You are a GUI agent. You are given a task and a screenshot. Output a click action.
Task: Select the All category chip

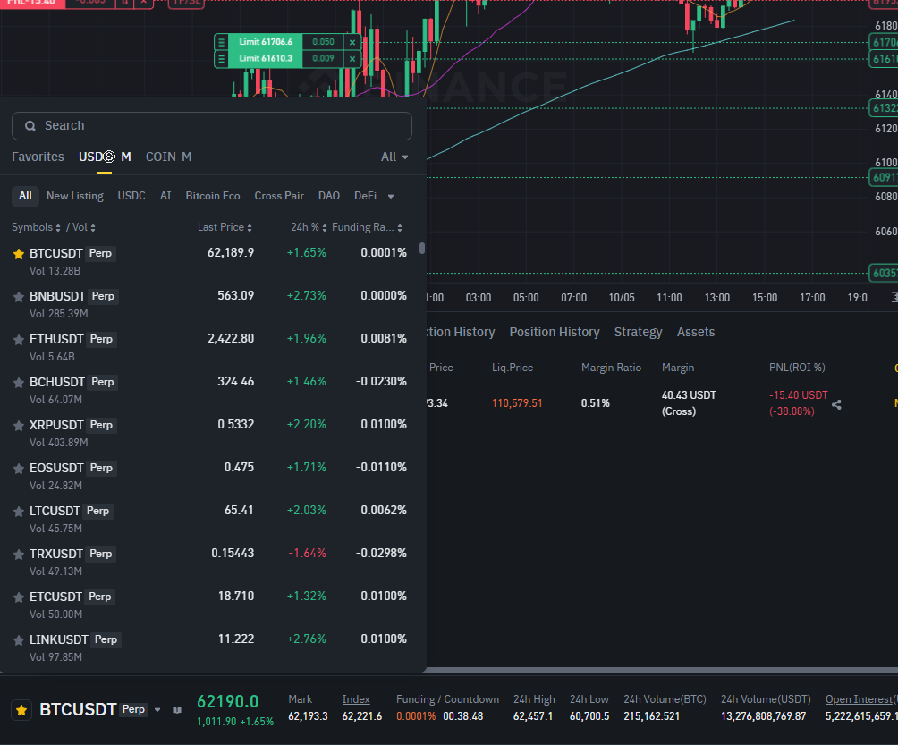coord(25,196)
